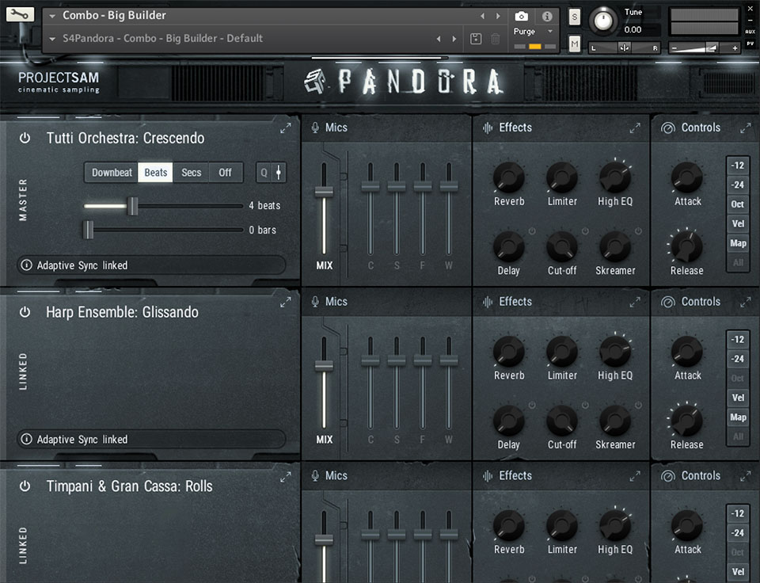Toggle Vel button in first Controls
Screen dimensions: 760x583
click(x=738, y=223)
